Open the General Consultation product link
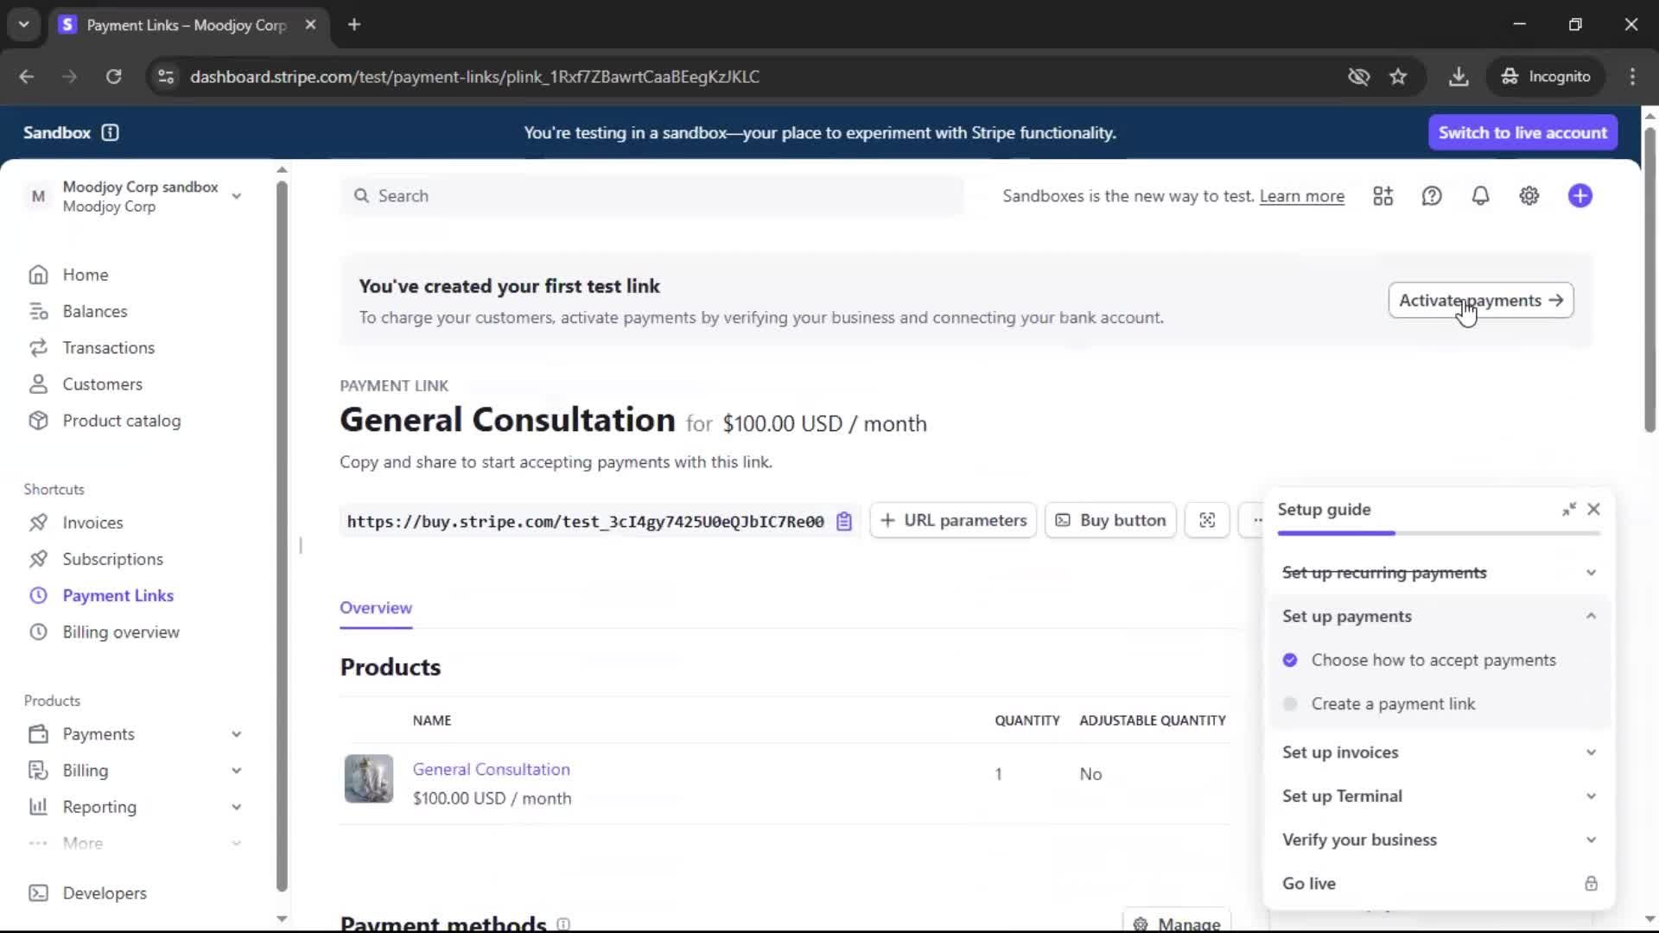 491,769
